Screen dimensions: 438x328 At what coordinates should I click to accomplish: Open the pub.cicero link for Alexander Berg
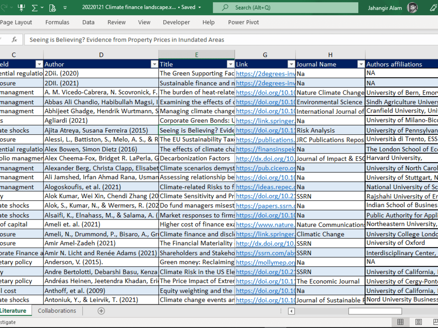tap(265, 168)
